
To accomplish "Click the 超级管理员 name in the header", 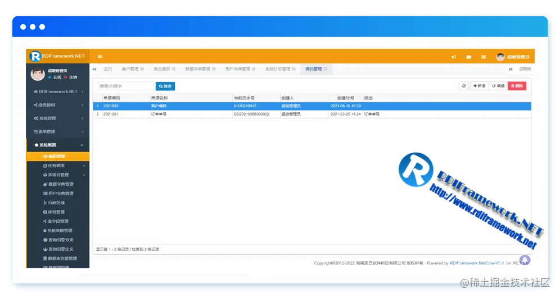I will 518,57.
